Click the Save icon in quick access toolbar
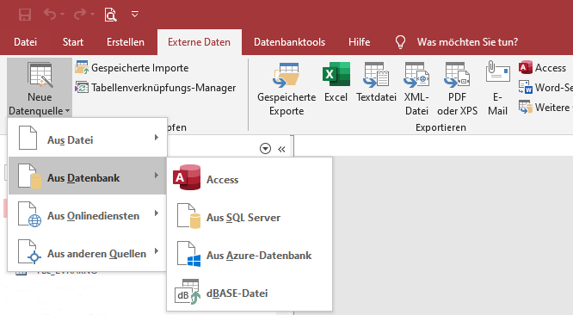This screenshot has height=315, width=573. pyautogui.click(x=25, y=15)
